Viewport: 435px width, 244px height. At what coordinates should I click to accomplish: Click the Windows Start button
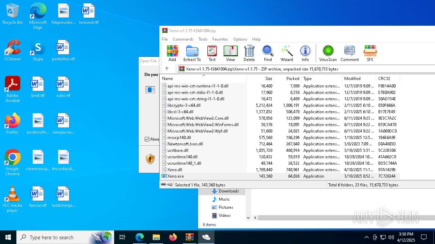[8, 237]
